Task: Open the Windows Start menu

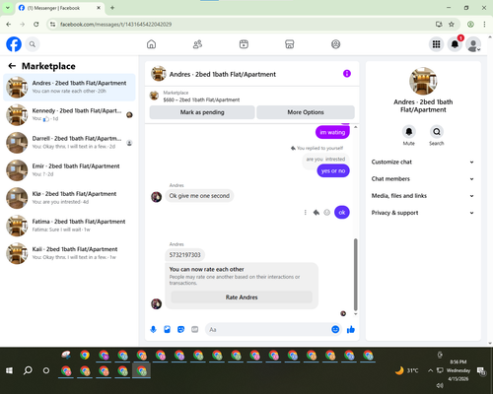Action: [9, 370]
